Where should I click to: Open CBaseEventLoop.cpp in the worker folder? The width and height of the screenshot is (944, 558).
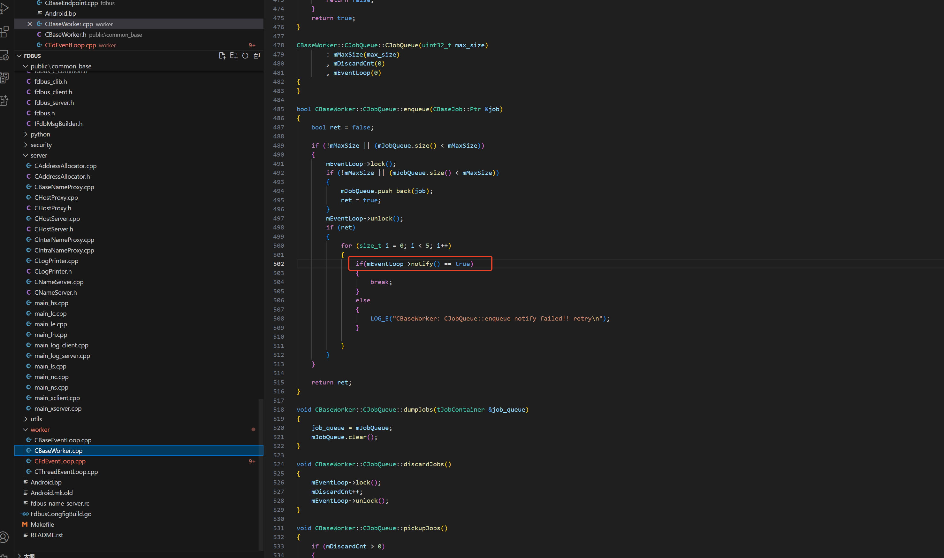click(x=139, y=440)
